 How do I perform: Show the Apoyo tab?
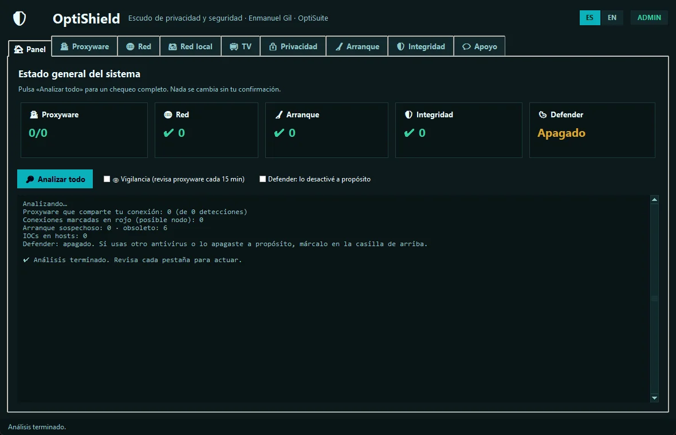tap(480, 46)
